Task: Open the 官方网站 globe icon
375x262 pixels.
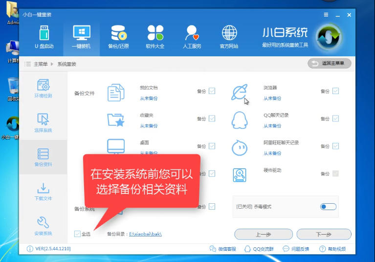Action: point(229,37)
